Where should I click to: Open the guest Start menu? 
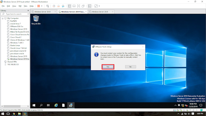34,105
